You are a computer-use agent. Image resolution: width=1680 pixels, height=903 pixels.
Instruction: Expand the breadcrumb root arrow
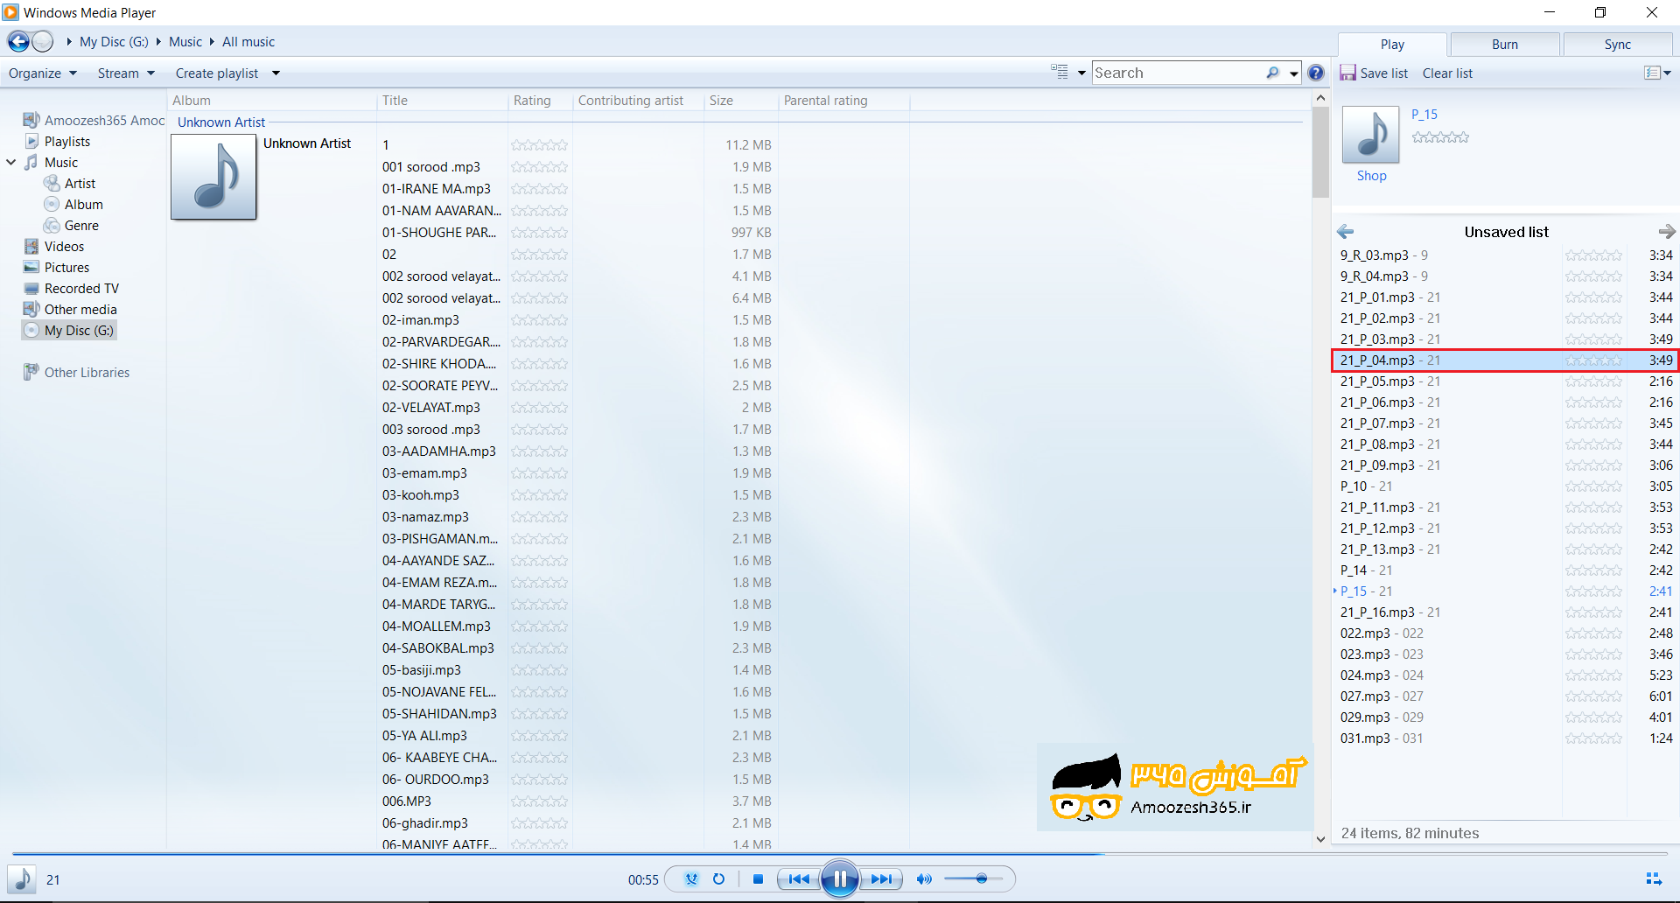coord(69,42)
